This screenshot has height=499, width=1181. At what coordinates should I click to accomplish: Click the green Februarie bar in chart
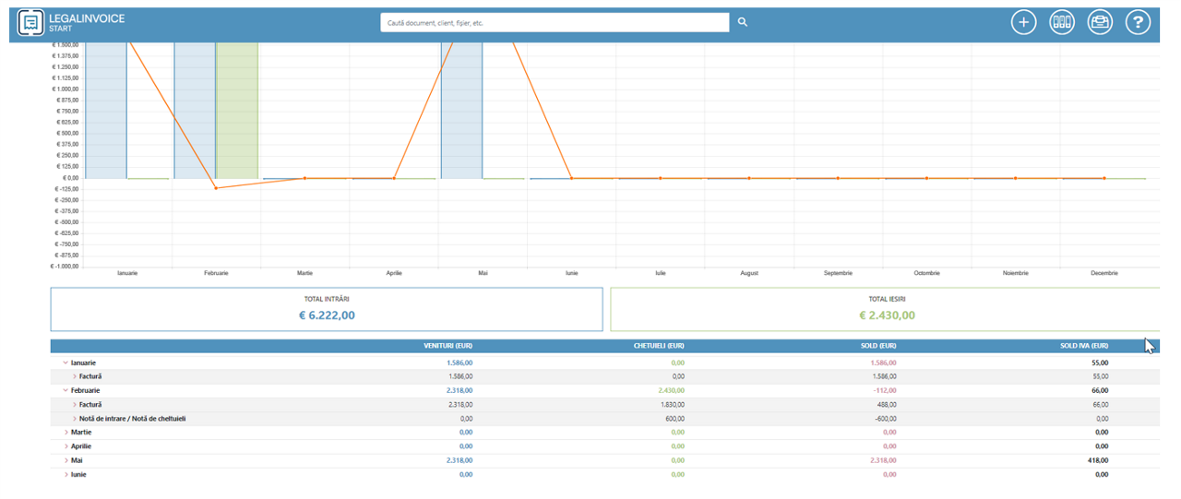pyautogui.click(x=237, y=111)
